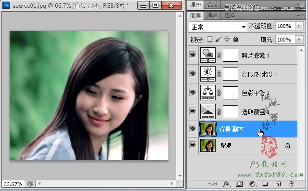The image size is (308, 191).
Task: Click mask link chain on 色彩平衡 1
Action: click(219, 93)
